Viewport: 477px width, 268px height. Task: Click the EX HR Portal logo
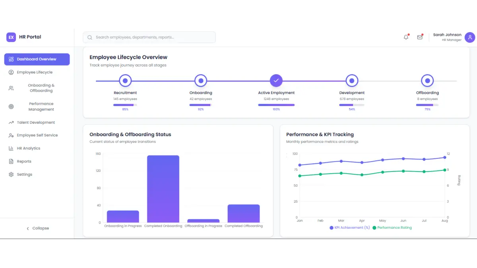tap(11, 37)
